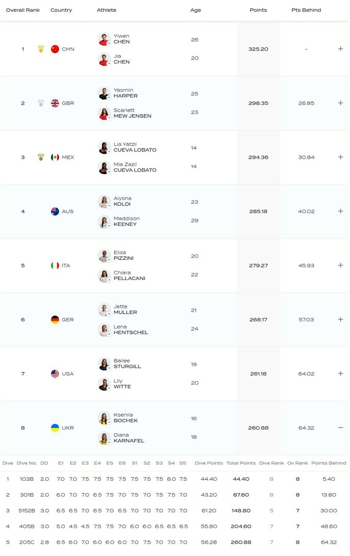Click the Ukraine flag icon
Screen dimensions: 350x556
tap(55, 428)
